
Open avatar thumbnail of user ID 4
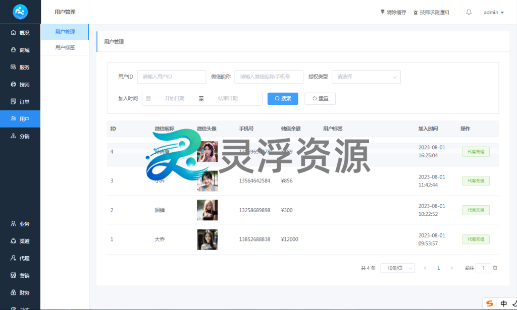coord(207,151)
